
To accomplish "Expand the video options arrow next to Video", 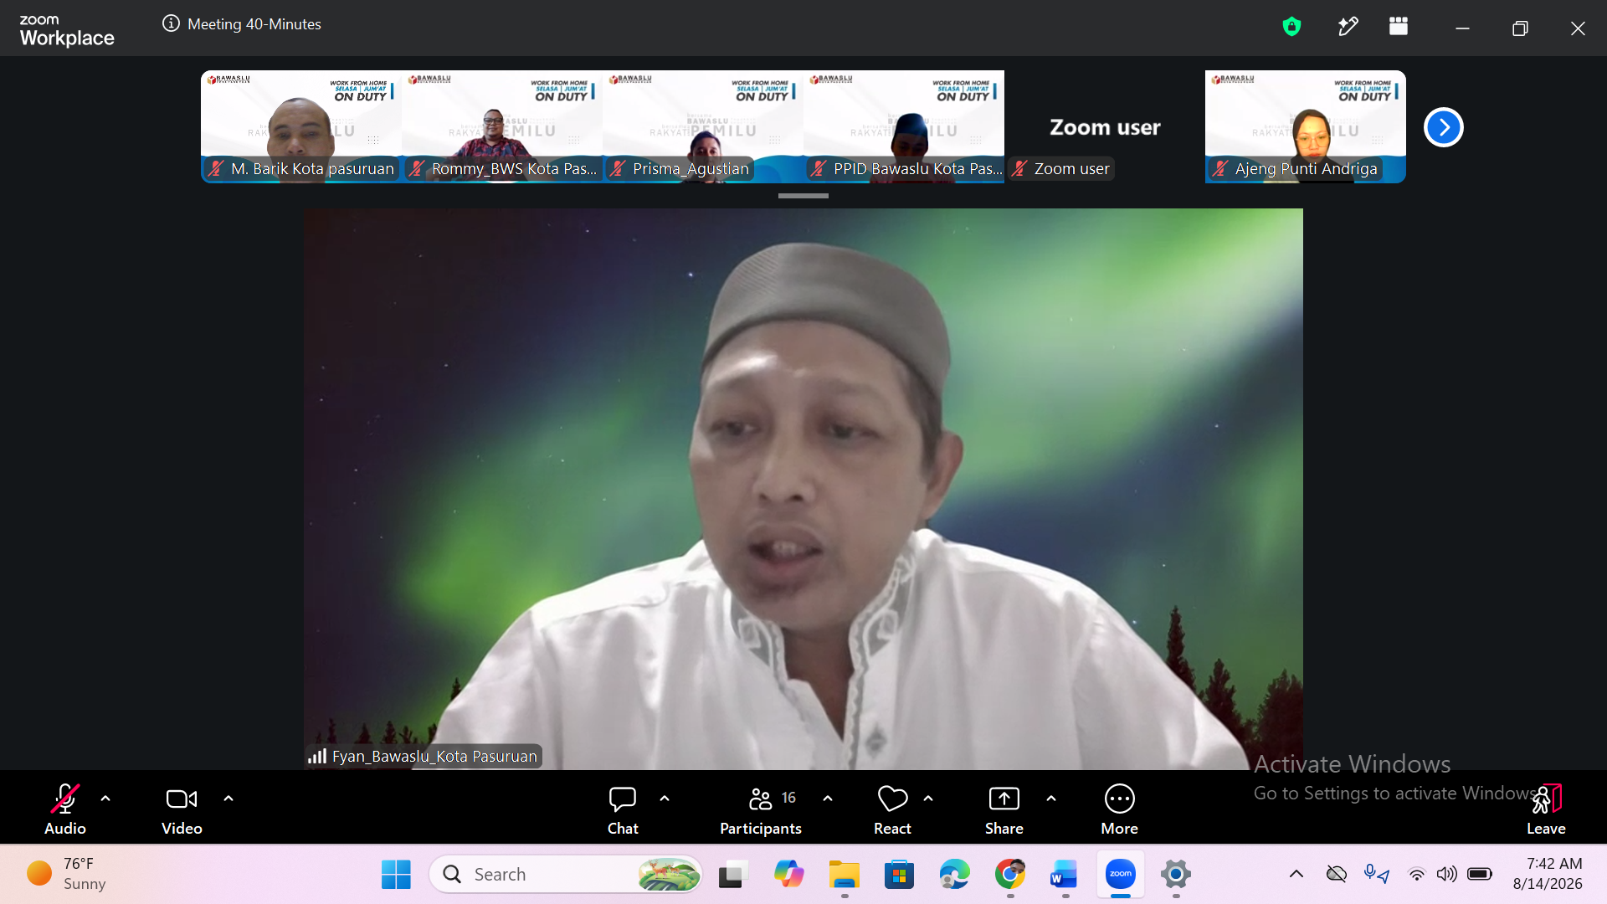I will [228, 799].
